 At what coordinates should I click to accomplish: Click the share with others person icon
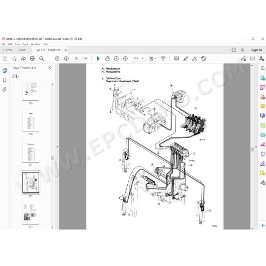click(262, 59)
